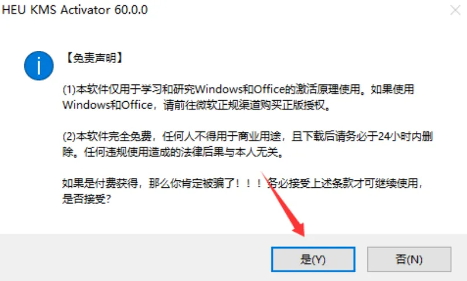The image size is (467, 281).
Task: Click the three exclamation marks
Action: (248, 183)
